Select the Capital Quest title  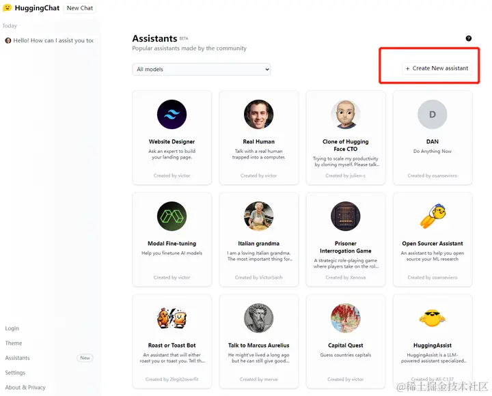[x=346, y=345]
